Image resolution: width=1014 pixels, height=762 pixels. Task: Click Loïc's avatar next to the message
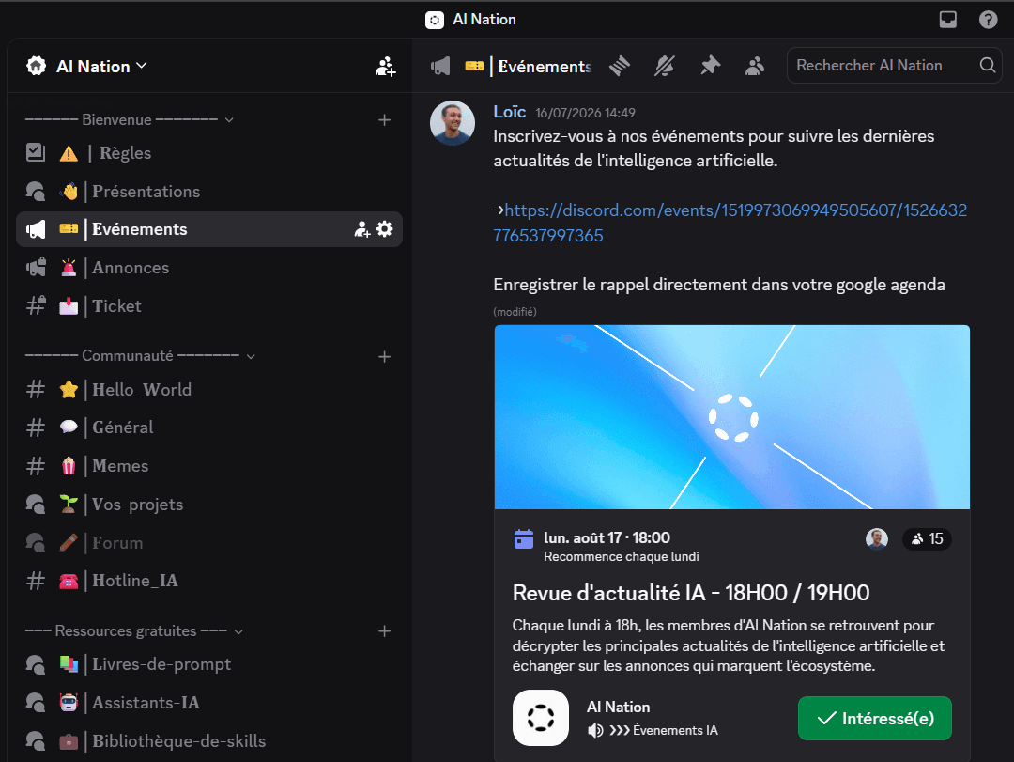[453, 123]
